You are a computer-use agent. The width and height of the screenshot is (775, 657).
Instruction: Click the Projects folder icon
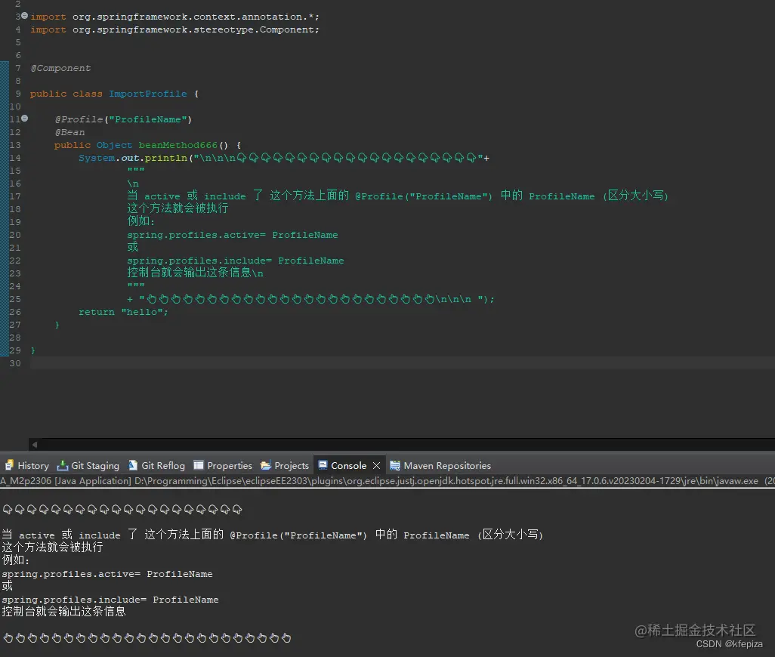click(266, 465)
